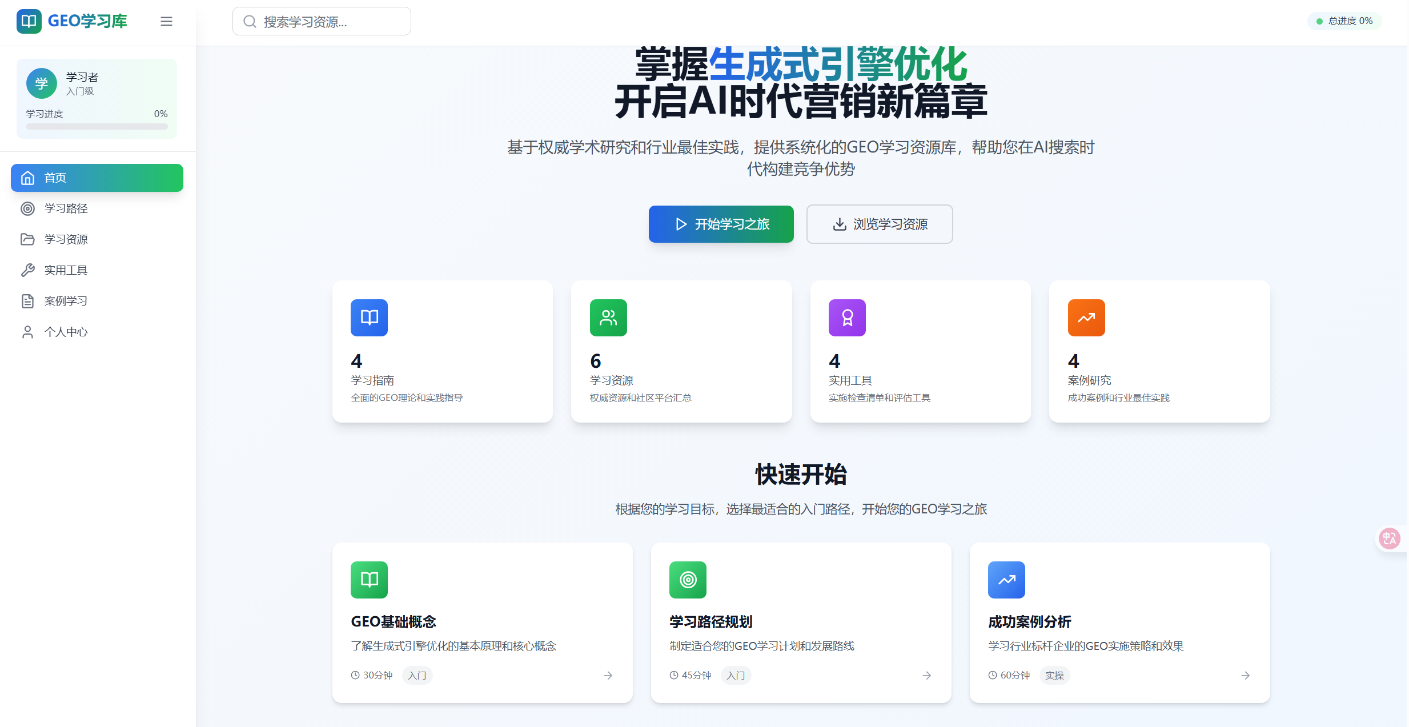Viewport: 1409px width, 727px height.
Task: Click the purple award icon on 实用工具 card
Action: click(x=847, y=318)
